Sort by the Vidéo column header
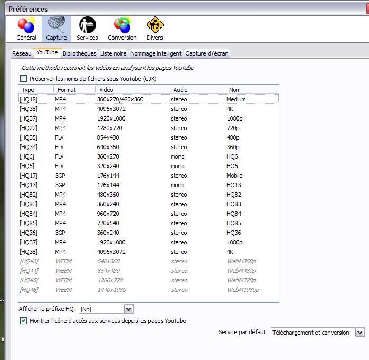 pyautogui.click(x=133, y=90)
